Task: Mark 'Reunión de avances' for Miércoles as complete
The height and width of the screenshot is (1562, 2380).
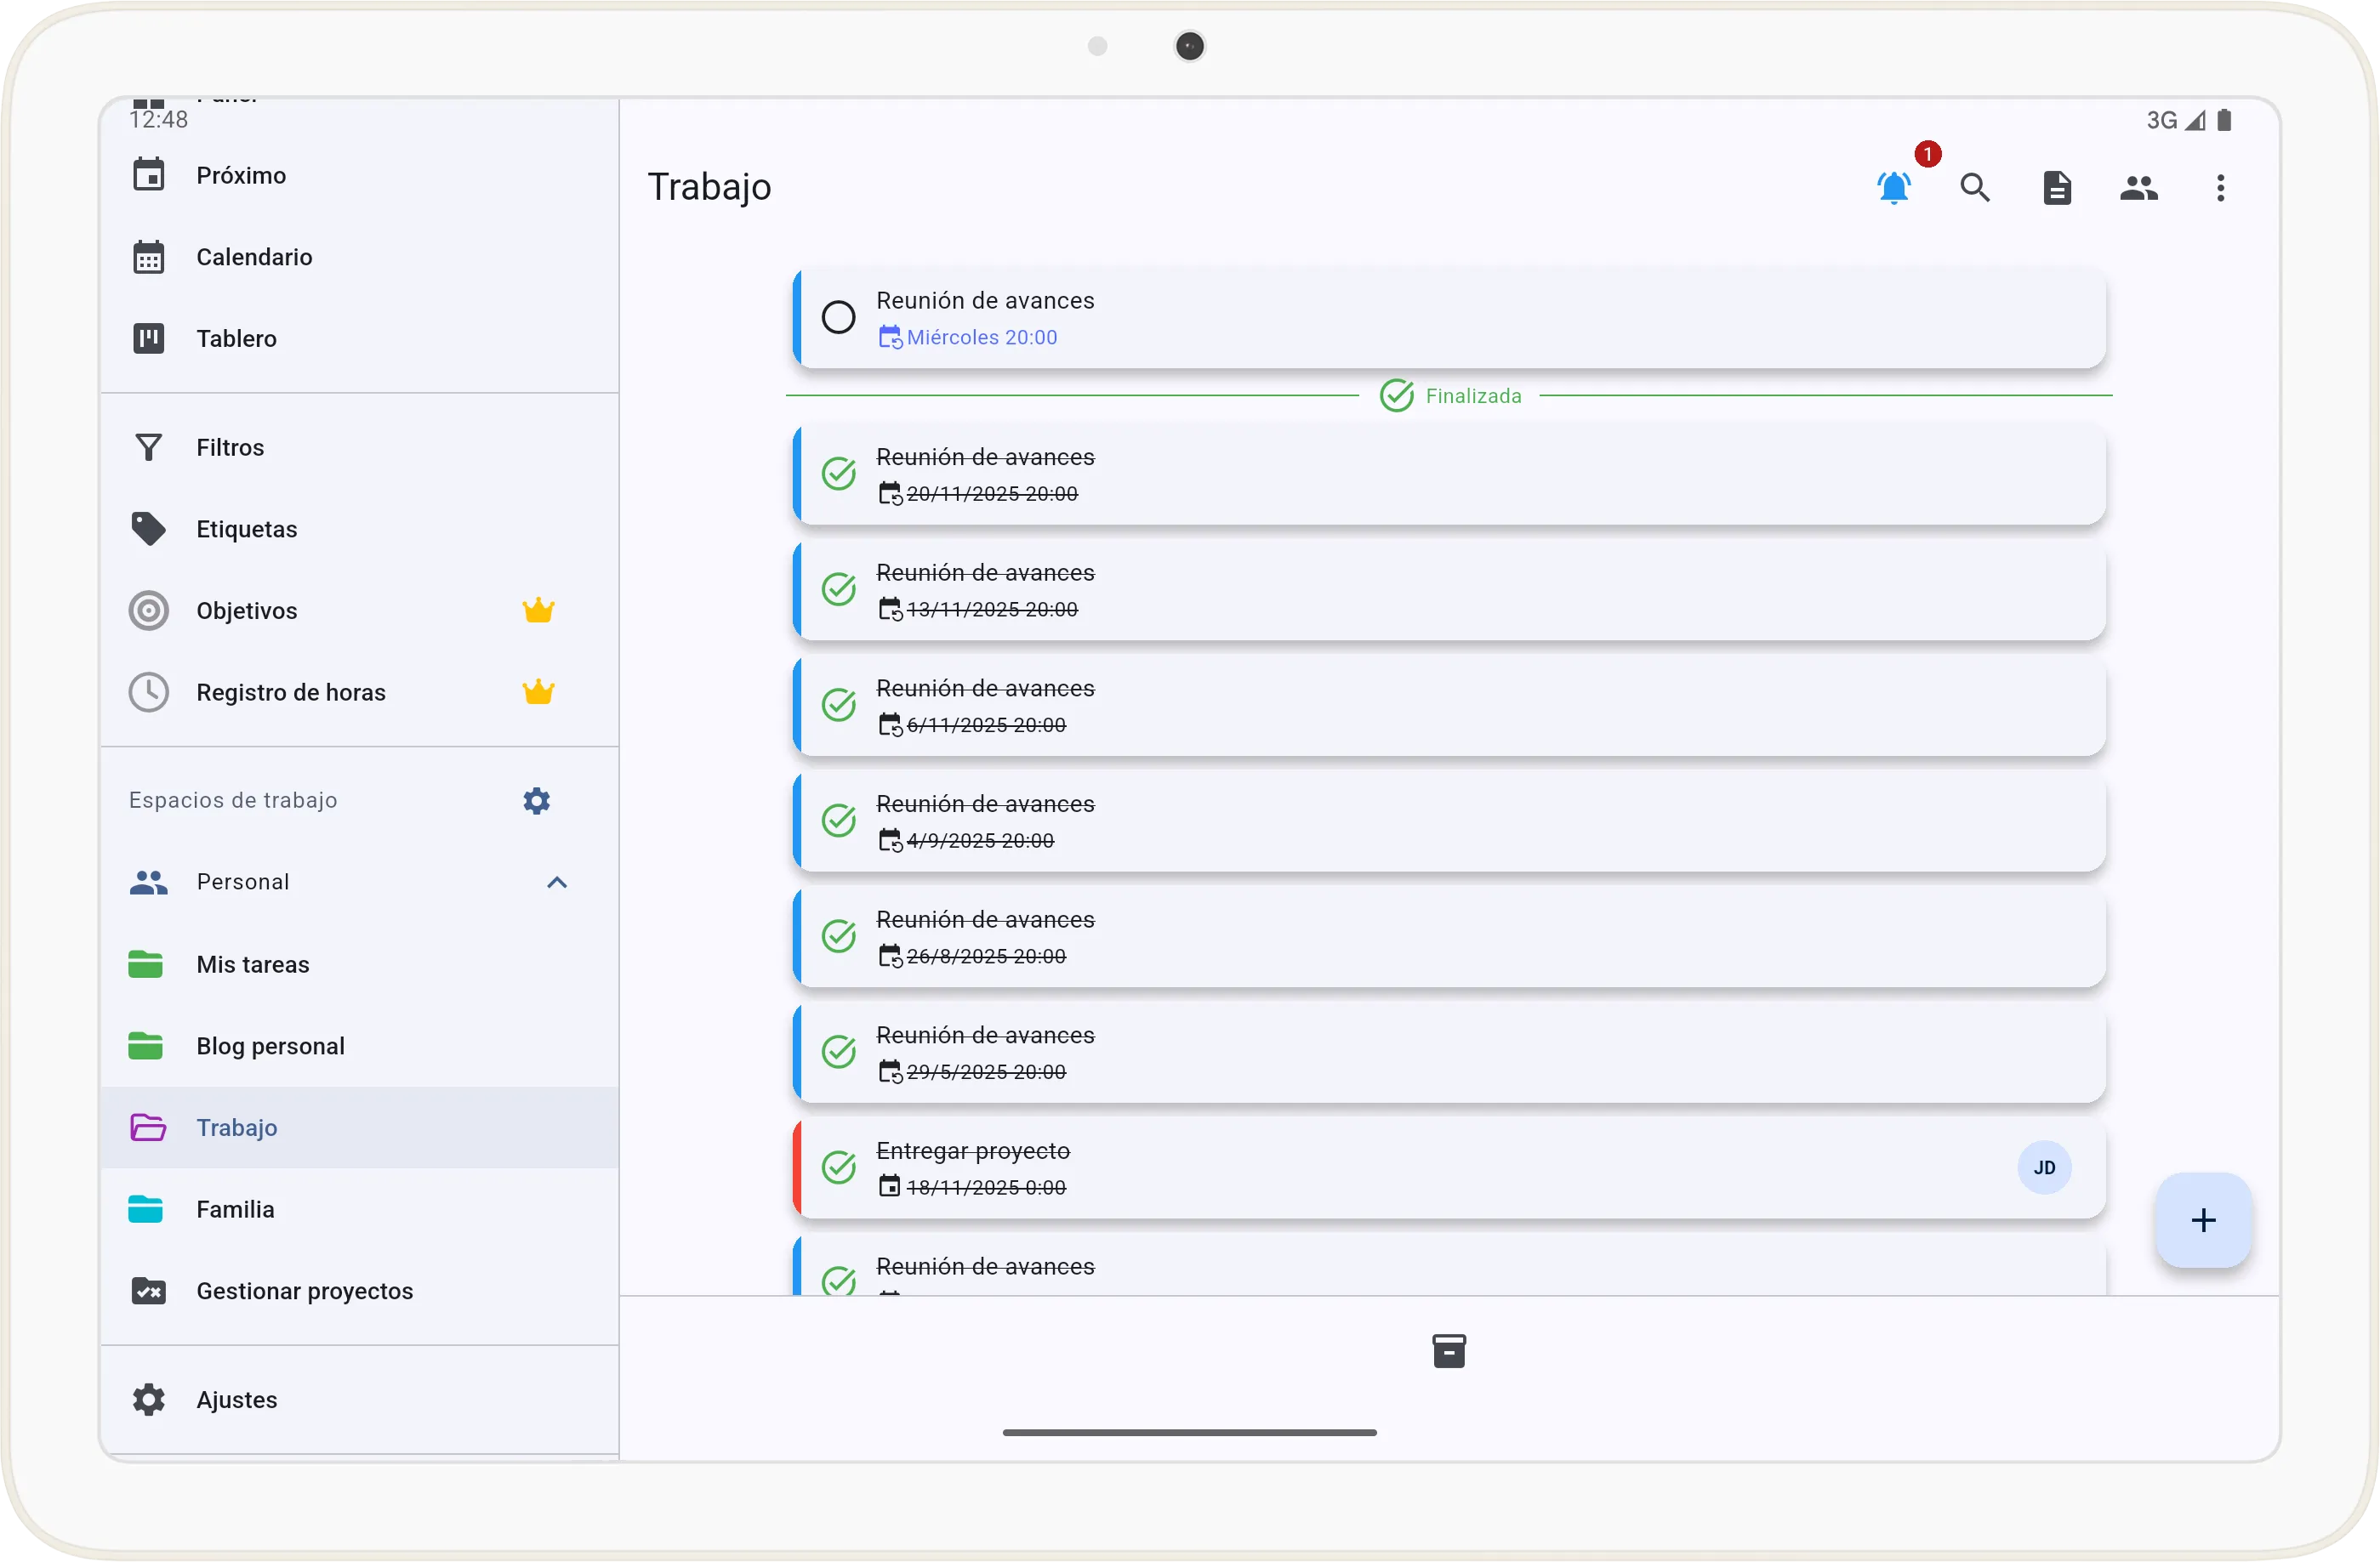Action: (x=839, y=317)
